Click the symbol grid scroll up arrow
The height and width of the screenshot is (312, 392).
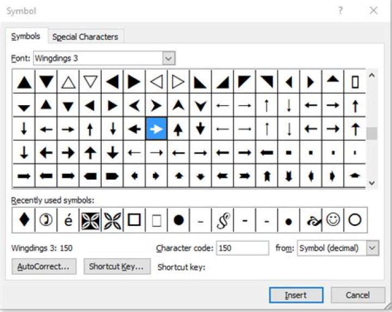372,75
